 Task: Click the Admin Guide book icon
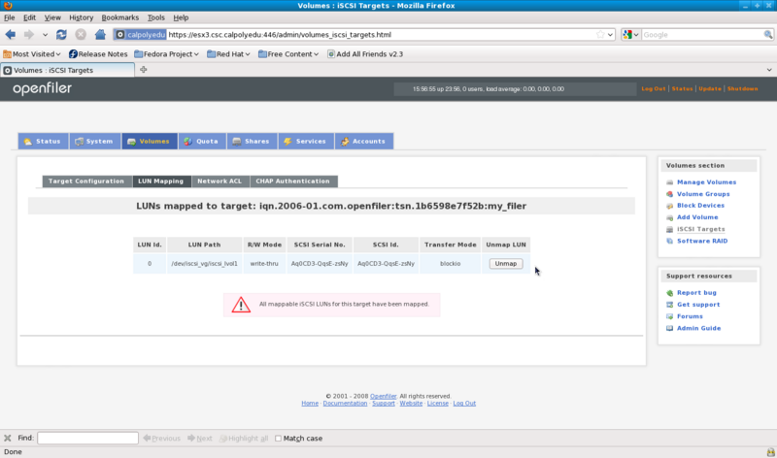669,328
